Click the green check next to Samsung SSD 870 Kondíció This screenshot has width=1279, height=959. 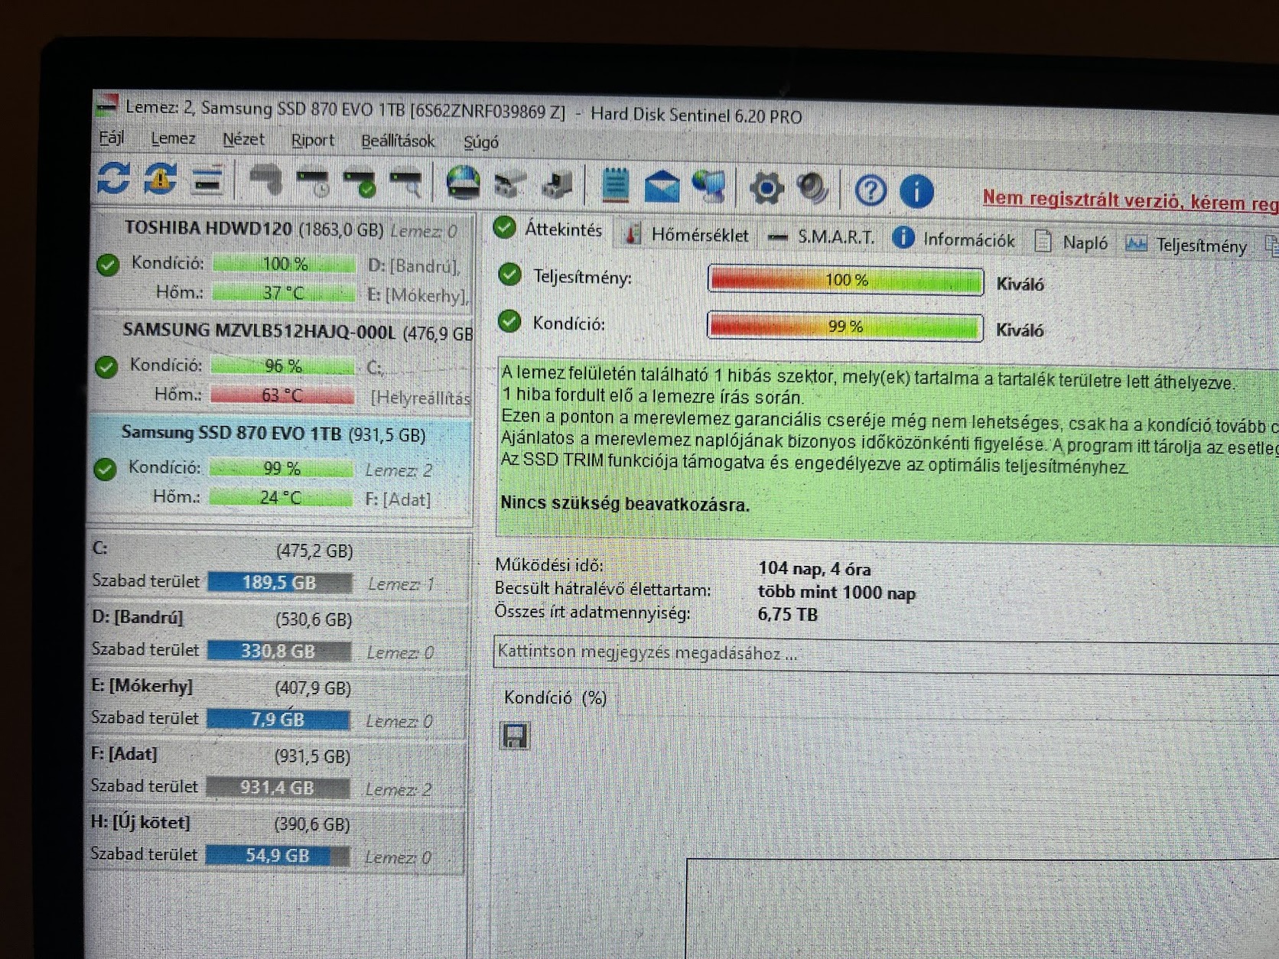[x=105, y=469]
